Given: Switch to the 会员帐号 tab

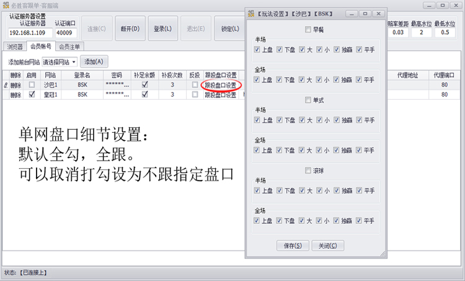Looking at the screenshot, I should [41, 46].
